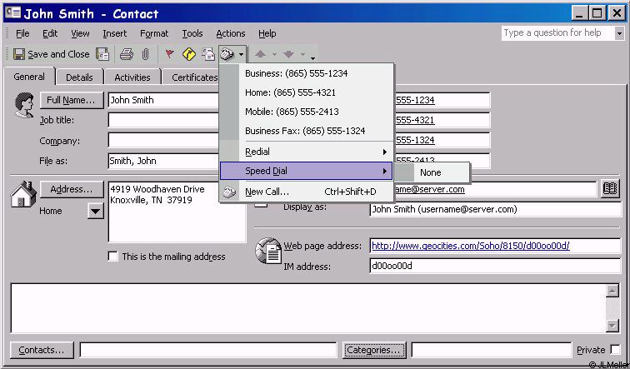The width and height of the screenshot is (630, 369).
Task: Open the Home address type dropdown
Action: pyautogui.click(x=96, y=211)
